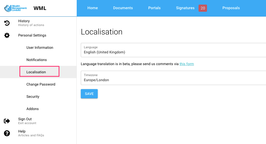Click the Help question mark icon

tap(7, 133)
